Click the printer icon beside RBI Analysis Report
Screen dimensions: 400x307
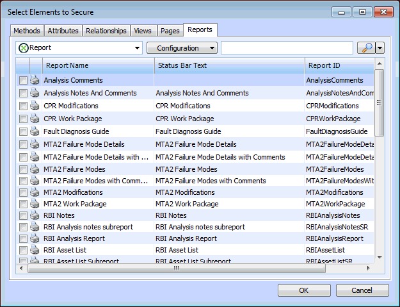(x=35, y=239)
